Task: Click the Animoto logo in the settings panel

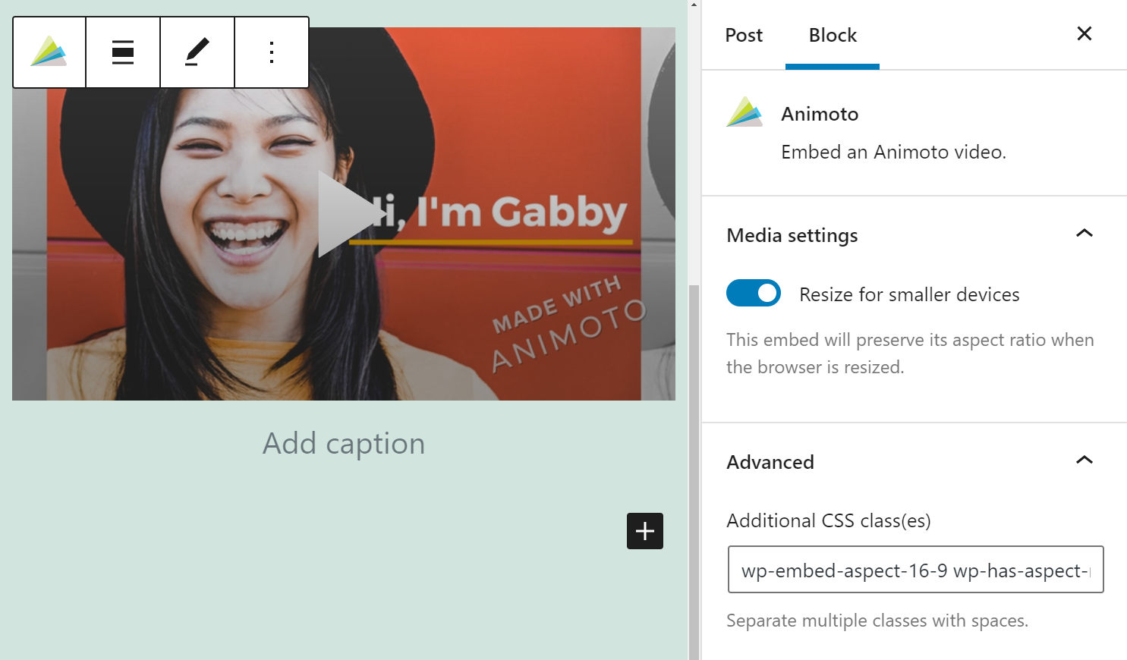Action: coord(745,112)
